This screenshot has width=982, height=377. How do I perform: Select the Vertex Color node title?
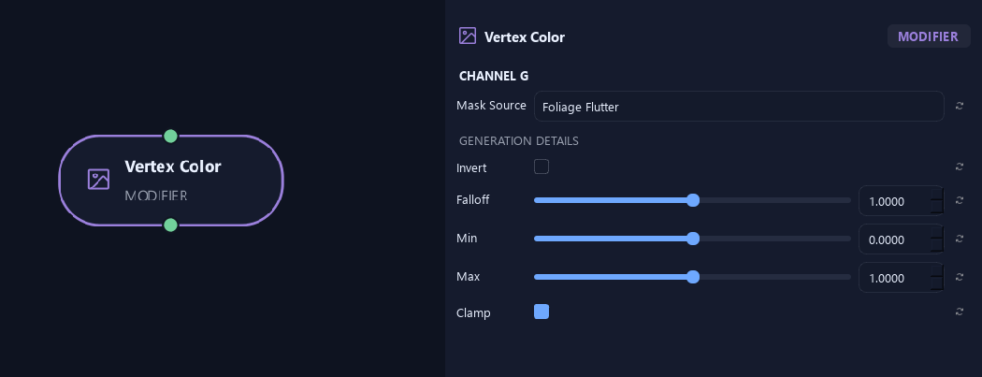point(173,167)
